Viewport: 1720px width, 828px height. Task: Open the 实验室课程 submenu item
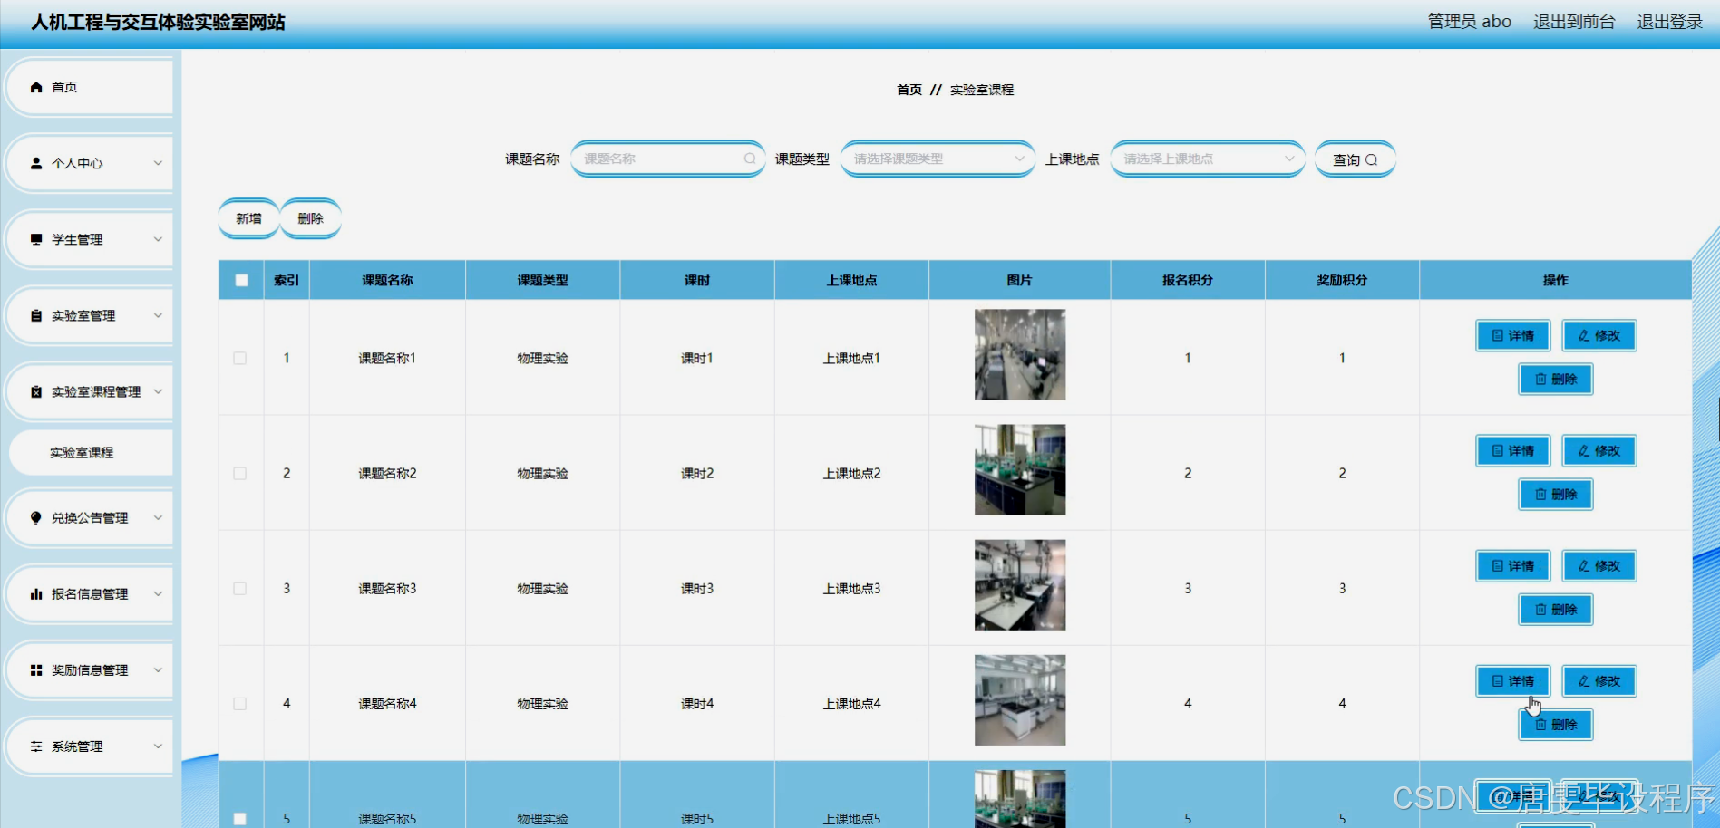click(x=91, y=452)
